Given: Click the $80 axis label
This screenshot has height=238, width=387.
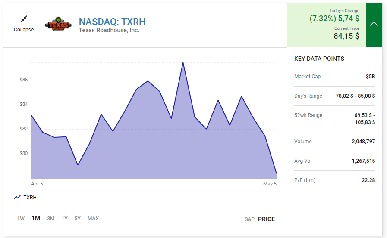Looking at the screenshot, I should pos(24,153).
